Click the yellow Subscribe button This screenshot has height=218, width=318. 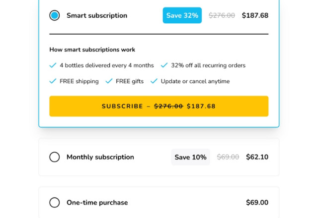tap(159, 106)
